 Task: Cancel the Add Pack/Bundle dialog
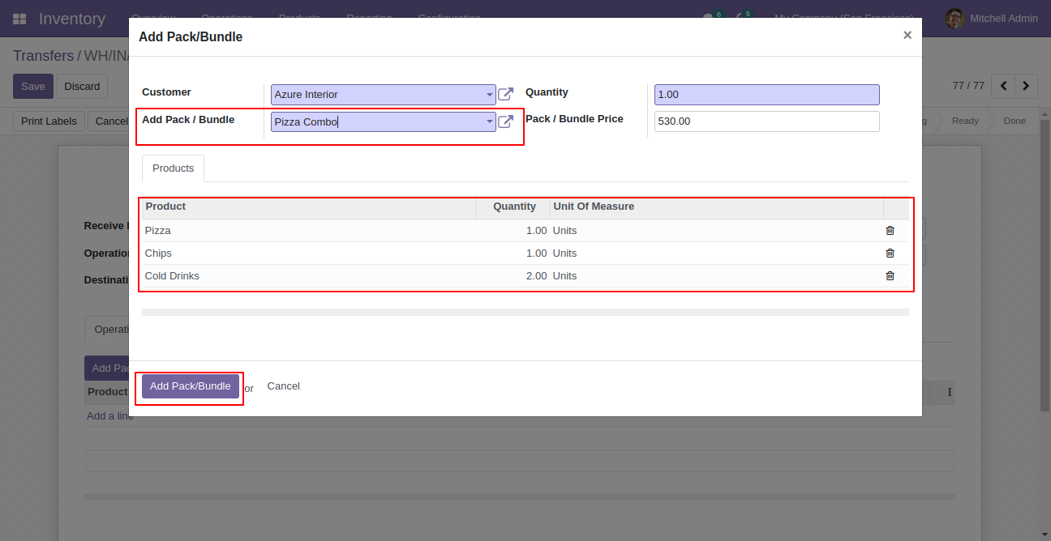pyautogui.click(x=284, y=386)
